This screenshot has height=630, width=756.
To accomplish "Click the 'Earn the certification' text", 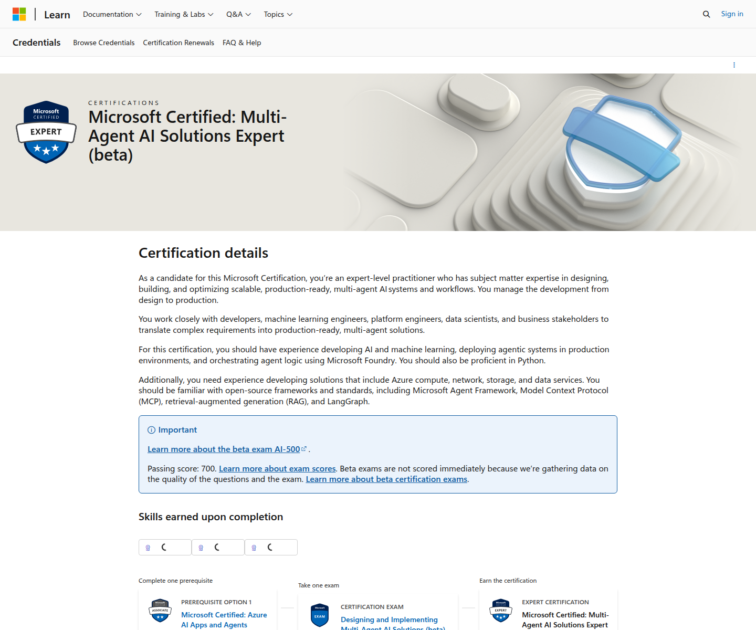I will (508, 581).
